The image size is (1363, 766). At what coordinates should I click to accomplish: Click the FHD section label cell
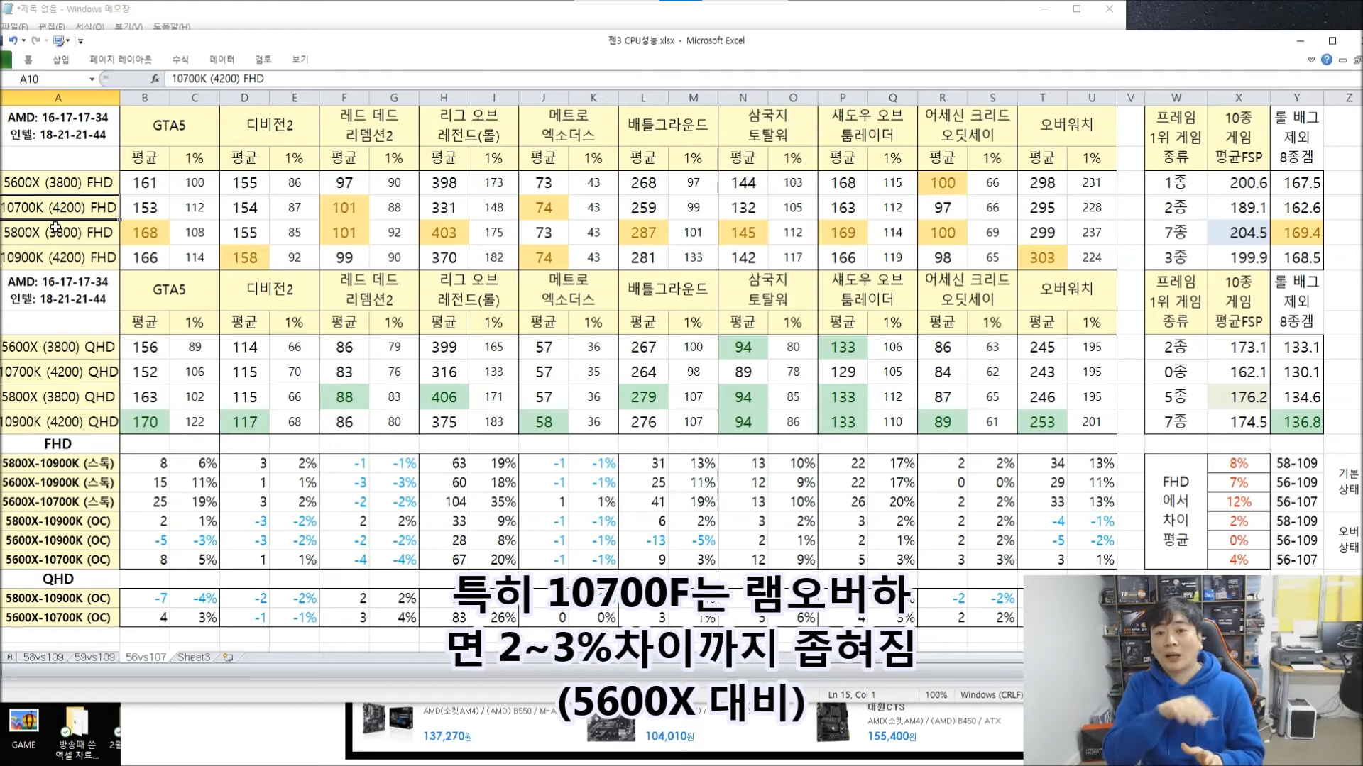coord(59,444)
